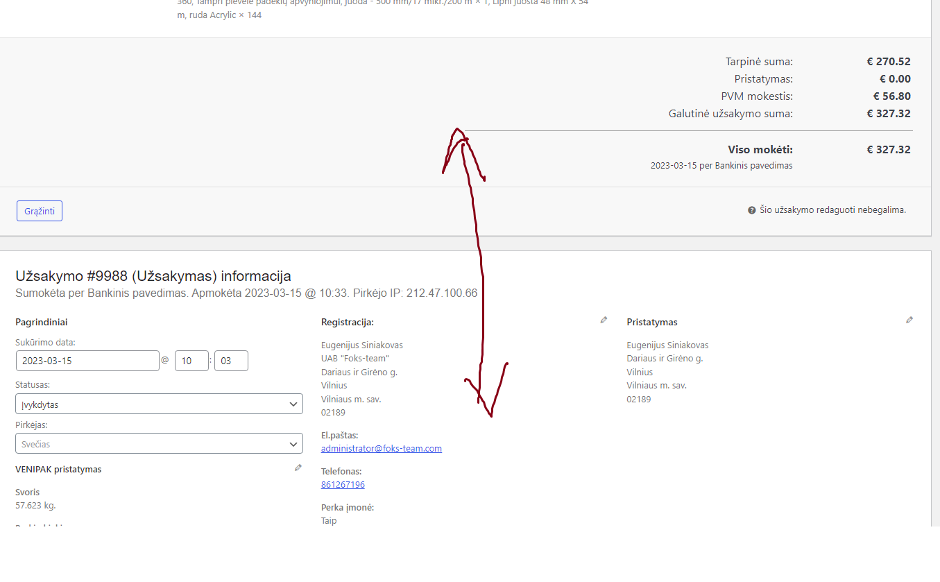Click the help icon beside non-editable order notice

pos(752,210)
